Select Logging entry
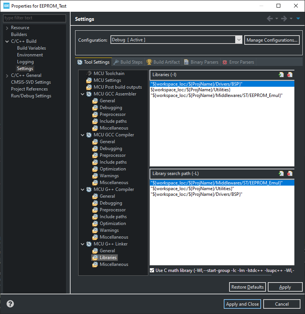Image resolution: width=305 pixels, height=314 pixels. click(x=25, y=62)
